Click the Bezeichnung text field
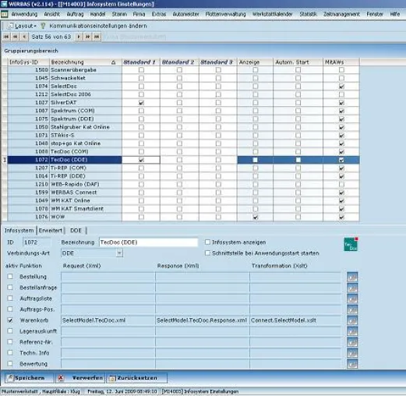Viewport: 406px width, 396px height. point(148,242)
